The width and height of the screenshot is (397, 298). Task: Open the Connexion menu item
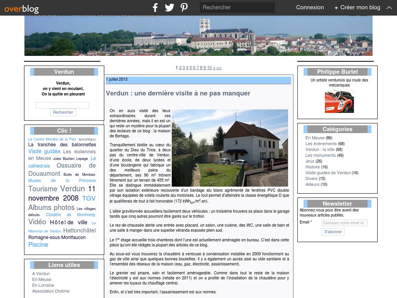tap(310, 7)
